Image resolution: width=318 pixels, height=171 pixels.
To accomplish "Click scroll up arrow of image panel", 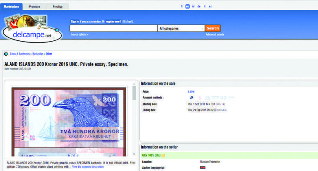I will 134,84.
